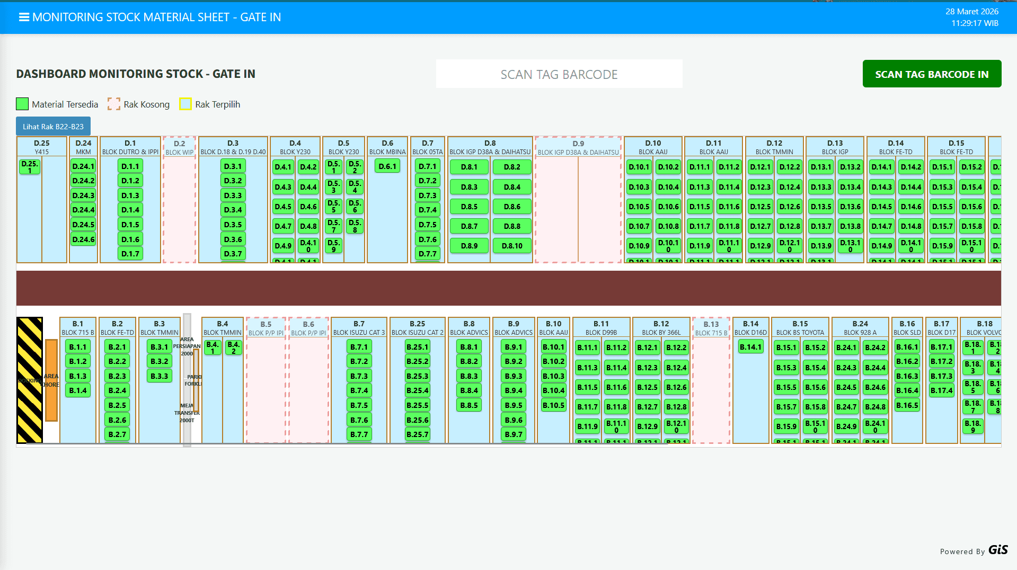Select rack slot B.24.8
Screen dimensions: 1017x570
(875, 407)
